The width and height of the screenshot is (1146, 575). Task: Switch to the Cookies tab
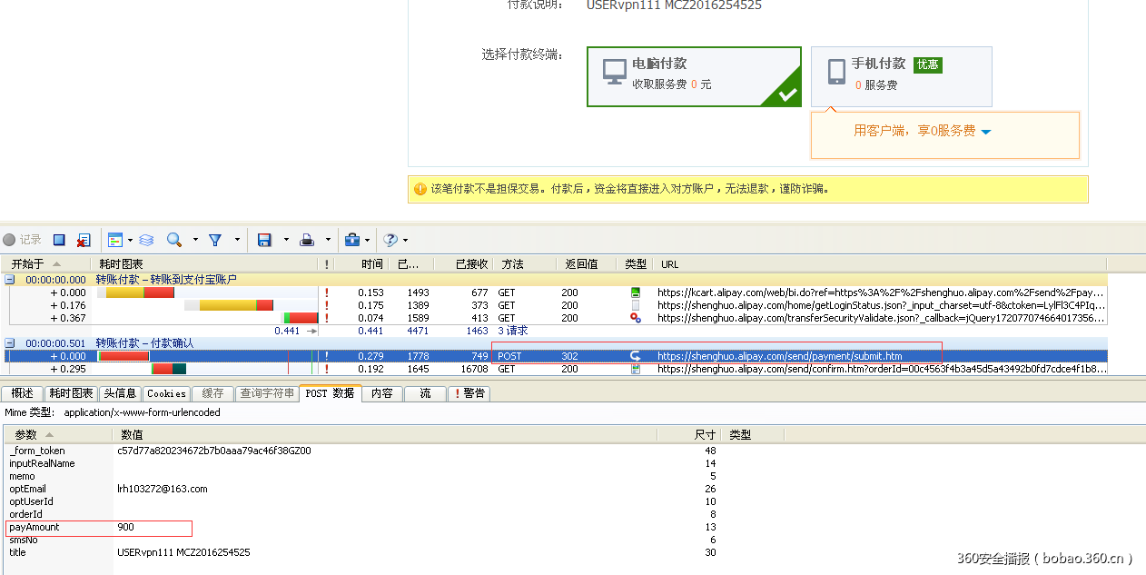(166, 393)
